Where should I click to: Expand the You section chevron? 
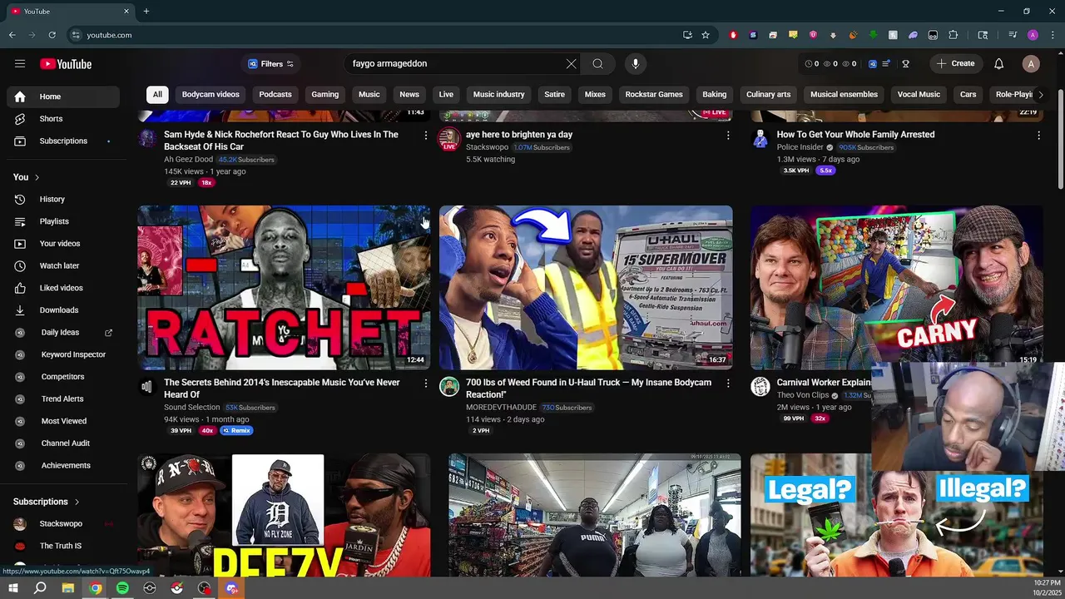(37, 177)
